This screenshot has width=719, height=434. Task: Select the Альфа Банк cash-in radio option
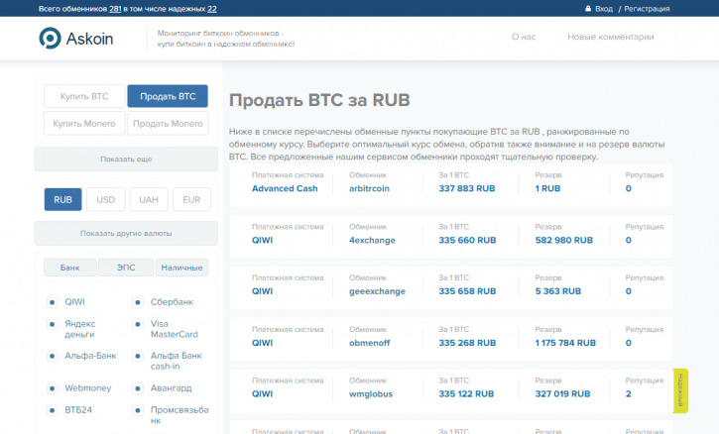coord(138,356)
